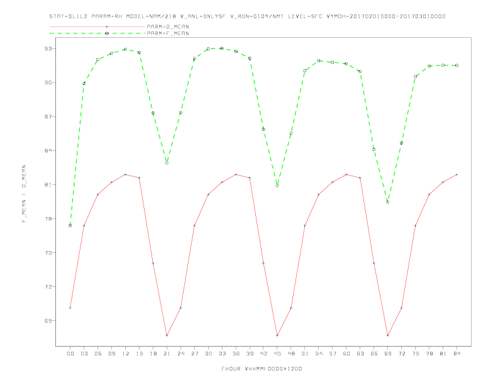Click the 00 forecast hour tick label
Screen dimensions: 498x385
click(70, 354)
